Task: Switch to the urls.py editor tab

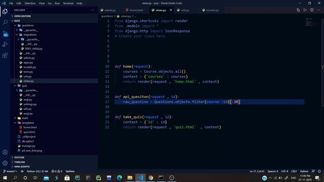Action: point(185,10)
